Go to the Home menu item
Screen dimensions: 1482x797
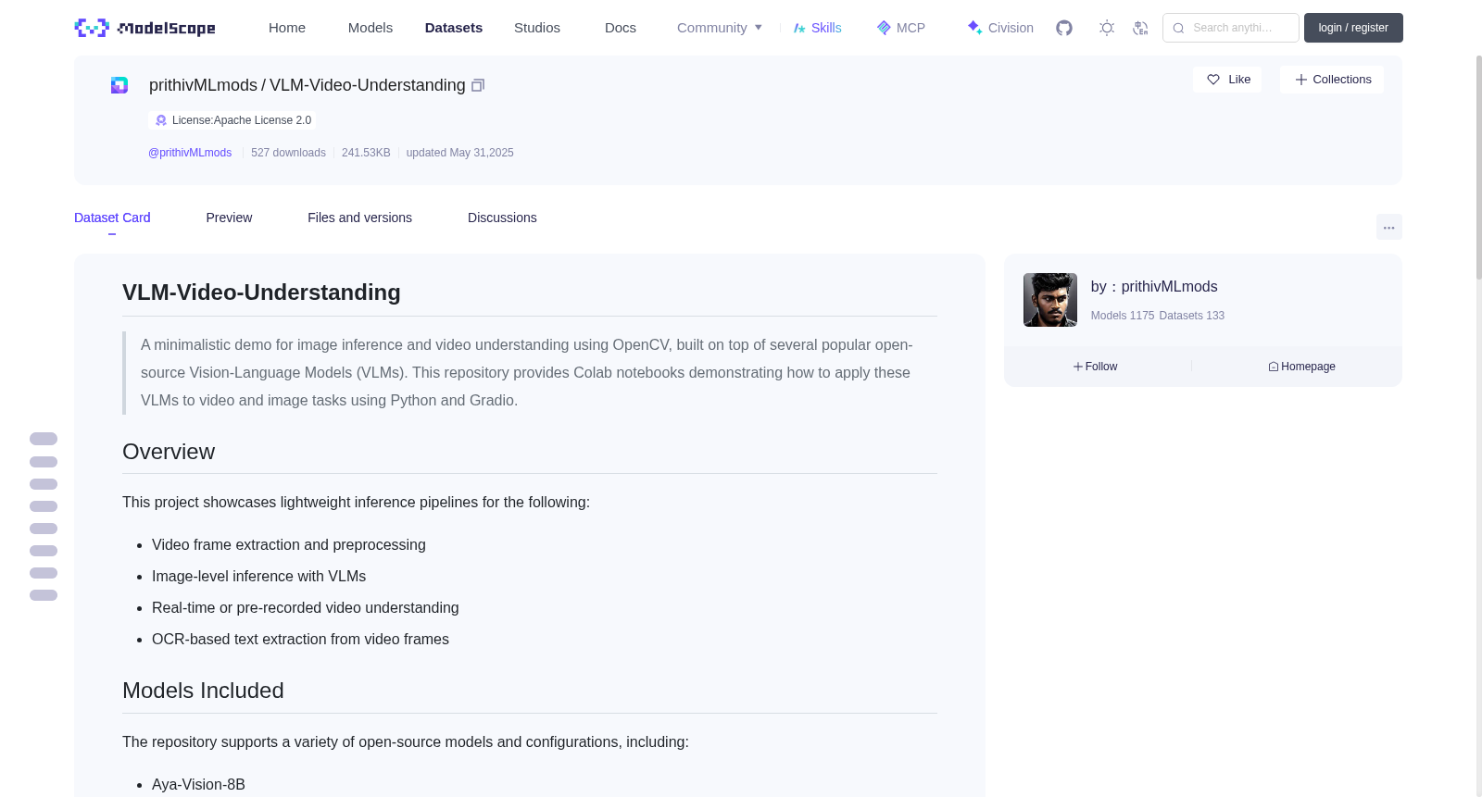tap(287, 28)
